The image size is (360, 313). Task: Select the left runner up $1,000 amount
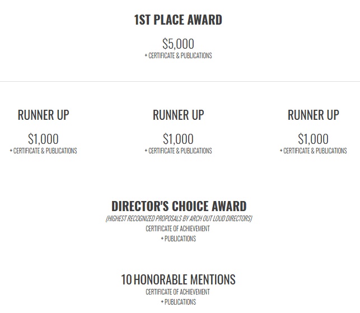(43, 139)
